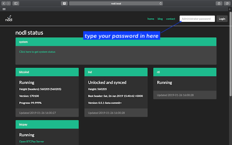Select lnd Height: 560205 text
The width and height of the screenshot is (232, 145).
97,89
